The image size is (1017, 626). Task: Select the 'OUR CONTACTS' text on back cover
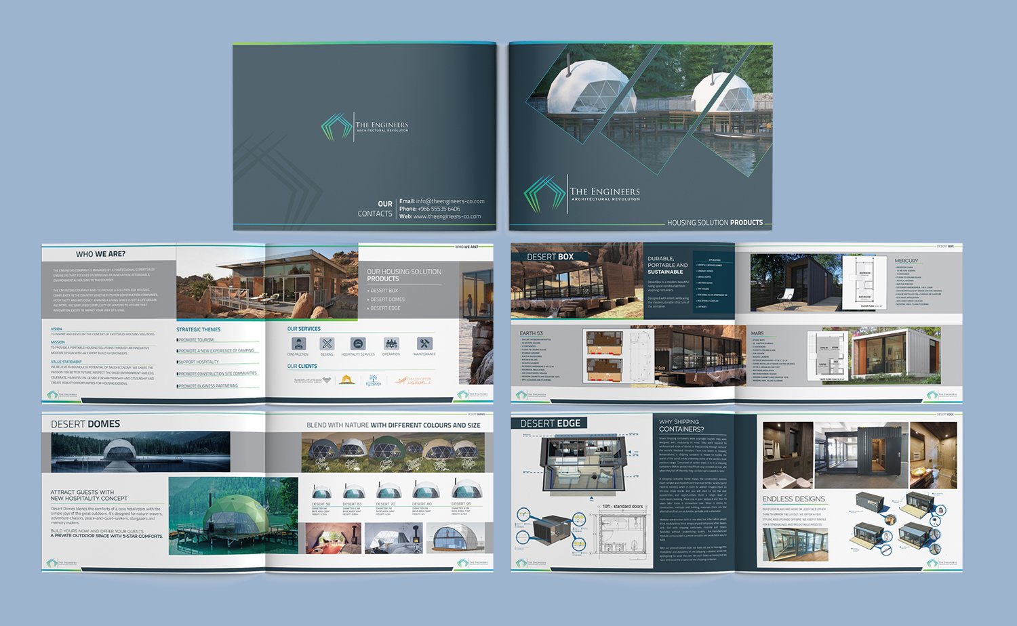pyautogui.click(x=375, y=209)
